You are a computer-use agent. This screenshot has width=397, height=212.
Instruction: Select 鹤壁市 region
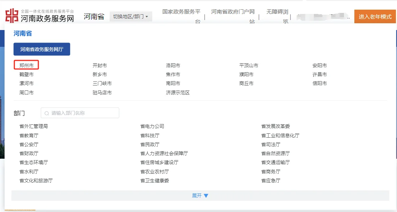[26, 75]
